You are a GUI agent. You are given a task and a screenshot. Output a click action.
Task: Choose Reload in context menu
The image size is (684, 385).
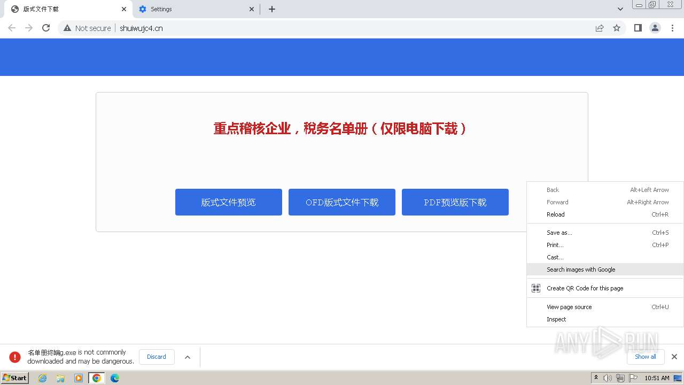[605, 214]
